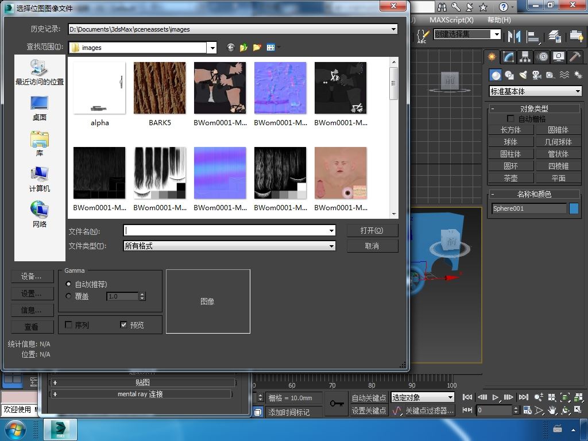The image size is (588, 441).
Task: Click the 3ds Max taskbar icon
Action: click(60, 430)
